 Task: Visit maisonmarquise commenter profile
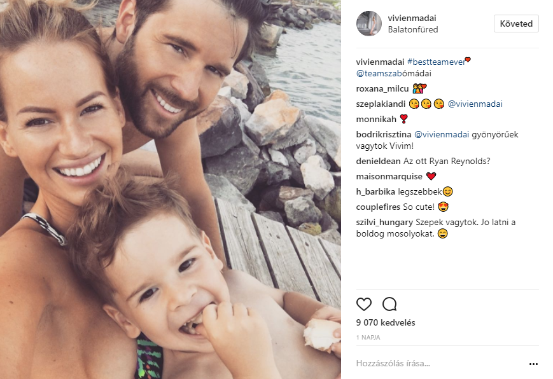(389, 176)
